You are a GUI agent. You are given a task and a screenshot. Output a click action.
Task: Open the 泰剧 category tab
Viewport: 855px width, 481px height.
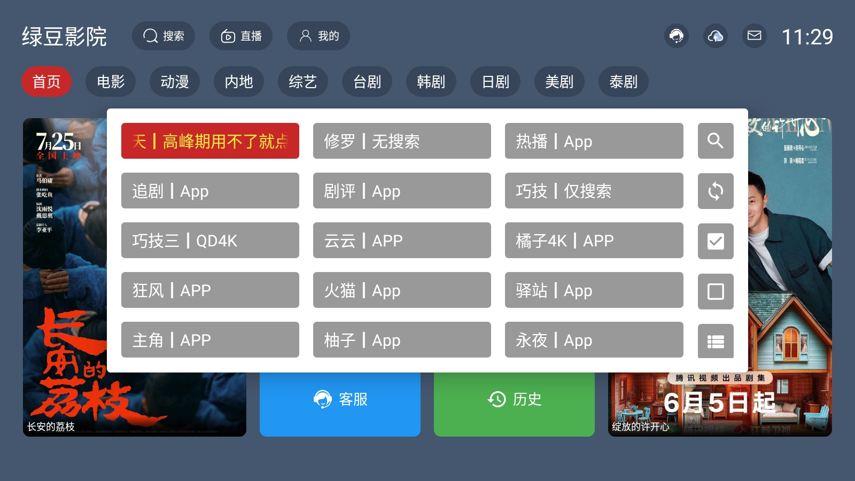tap(624, 81)
